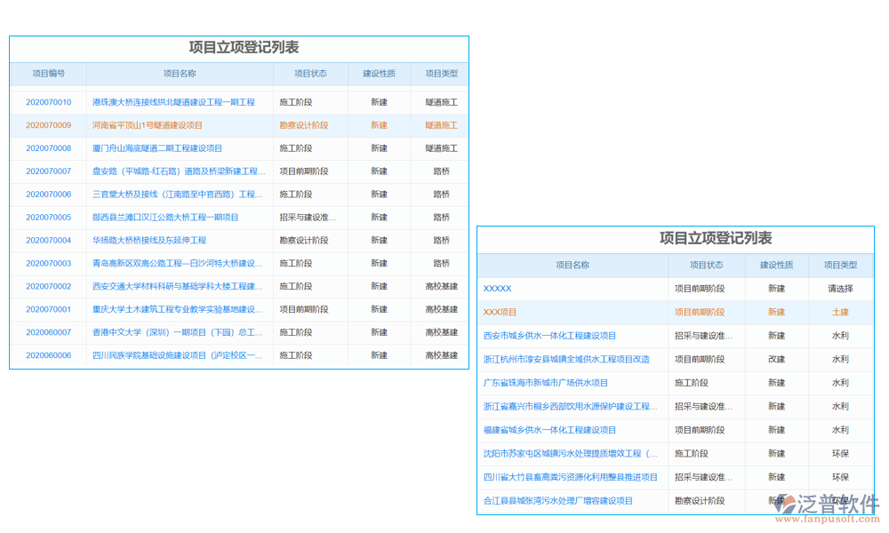
Task: Click the 建设性质 column header
Action: click(x=378, y=75)
